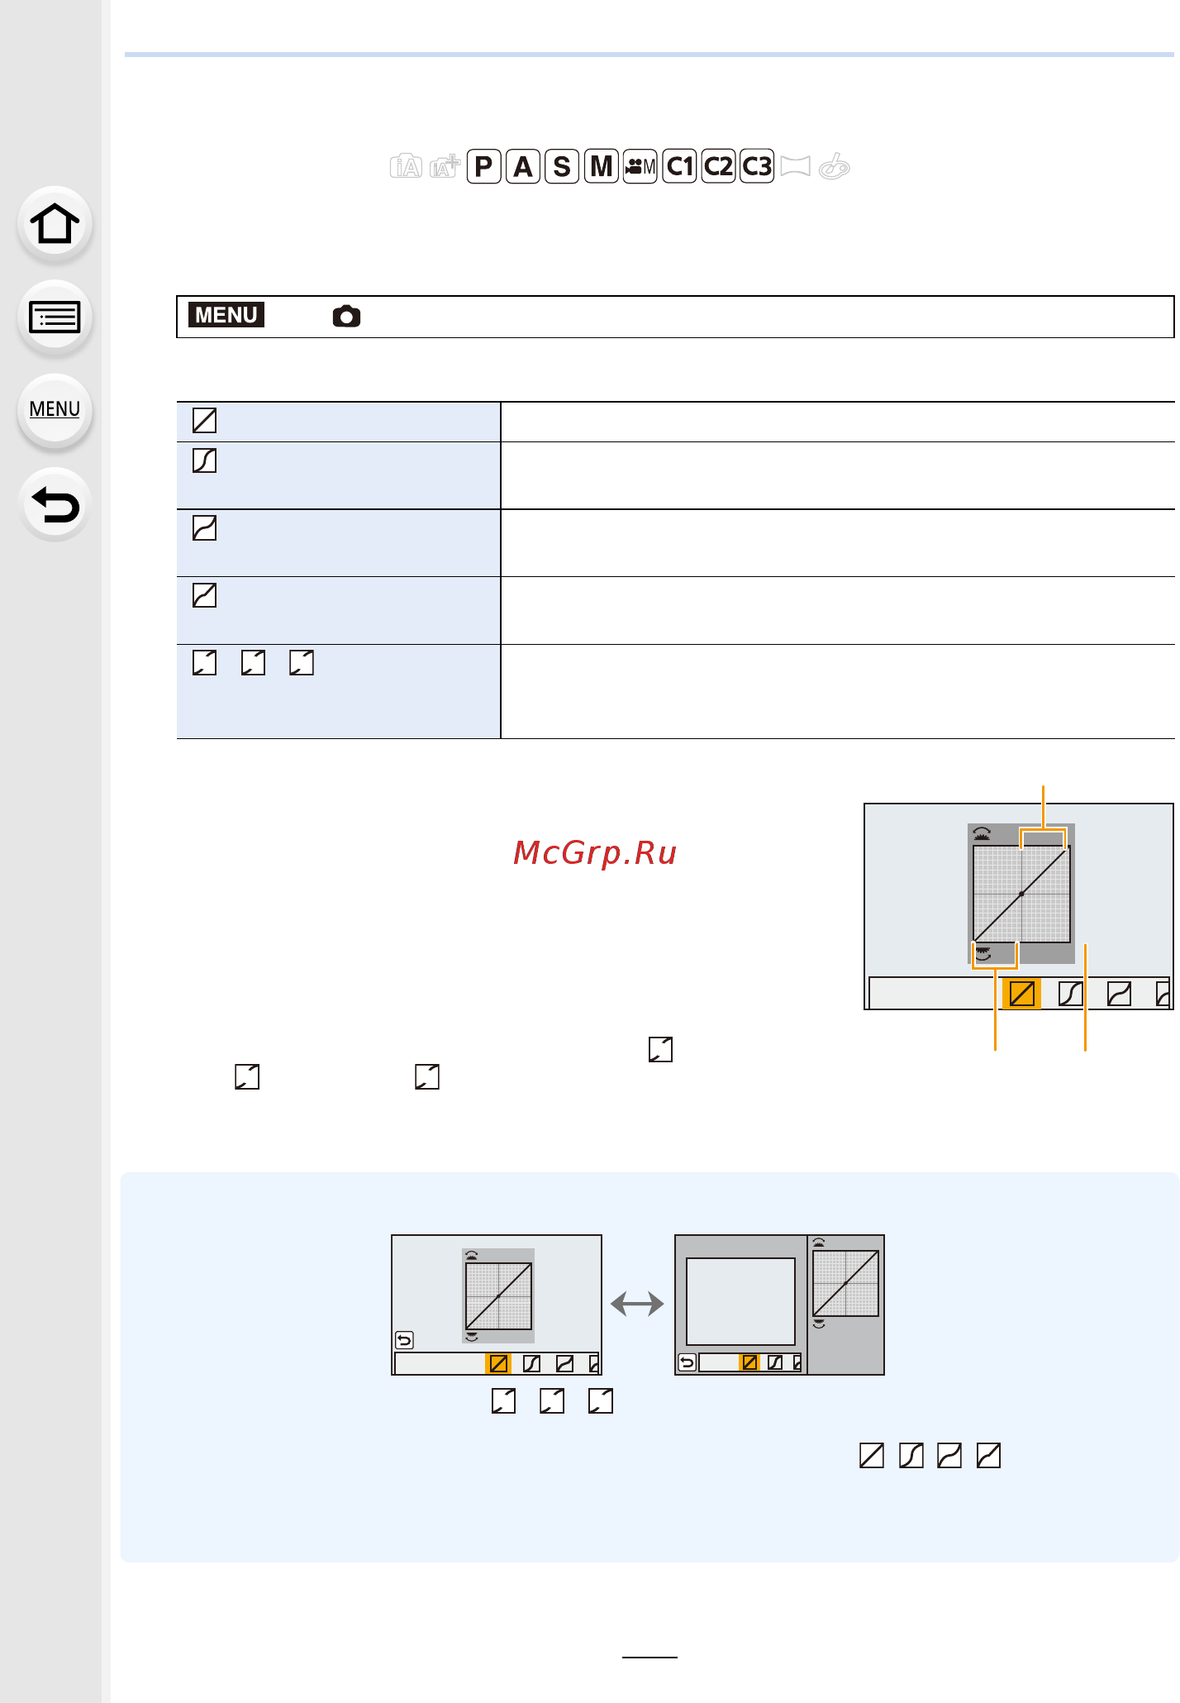Select the S-curve preset in large preview bar
The width and height of the screenshot is (1180, 1703).
tap(1071, 994)
